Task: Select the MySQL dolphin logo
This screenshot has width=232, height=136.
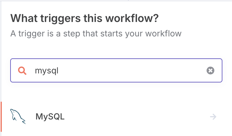Action: 18,116
